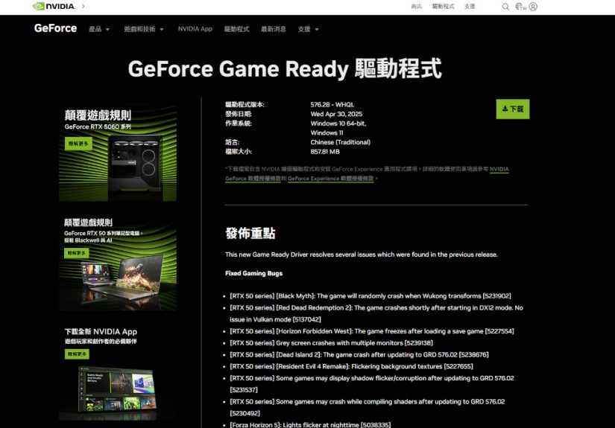Open 最新消息 menu item
615x428 pixels.
point(274,29)
